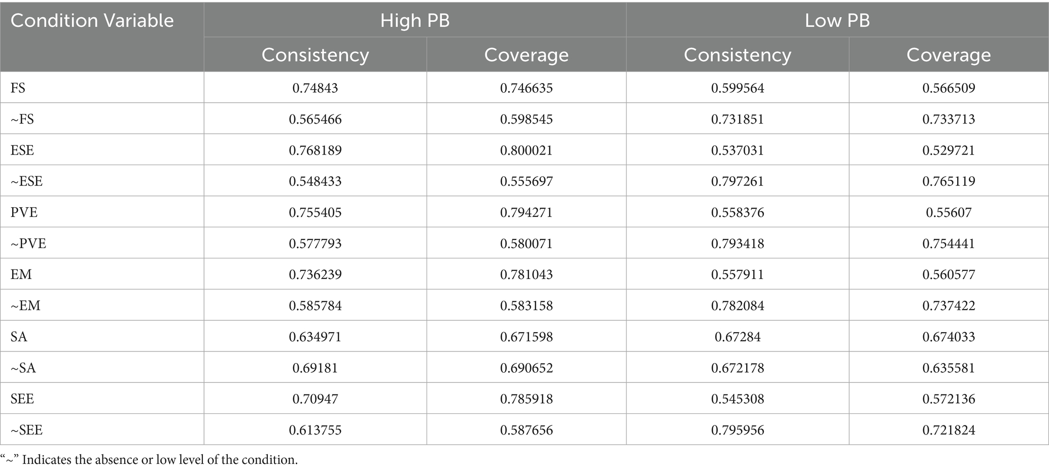Select the ~SA row label
Image resolution: width=1049 pixels, height=471 pixels.
pos(23,368)
